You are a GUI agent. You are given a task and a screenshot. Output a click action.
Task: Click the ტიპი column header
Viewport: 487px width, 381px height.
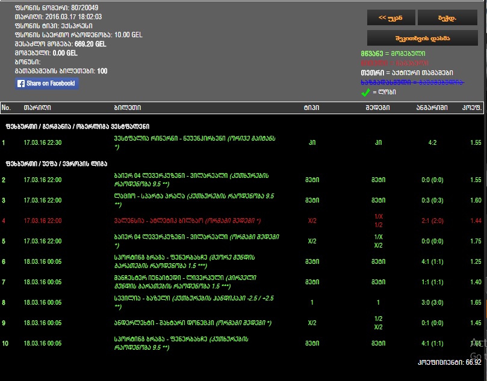[311, 108]
